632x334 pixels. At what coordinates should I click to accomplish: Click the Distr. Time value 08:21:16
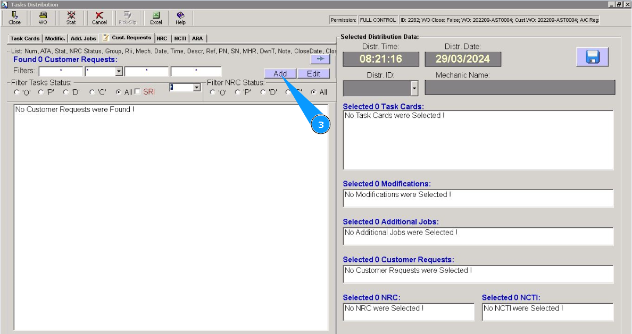381,59
